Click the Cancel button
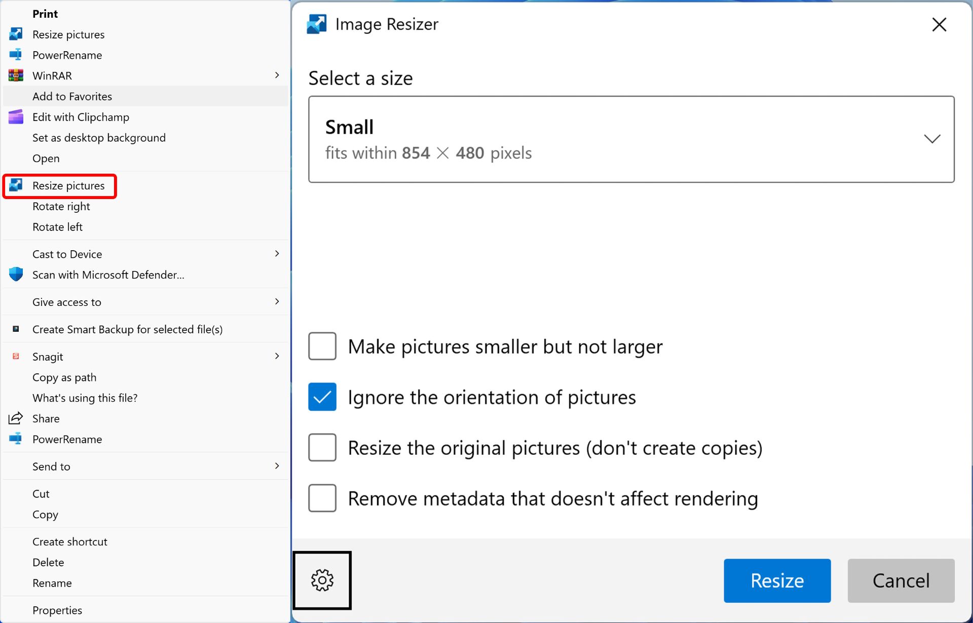Screen dimensions: 973x623 [901, 580]
